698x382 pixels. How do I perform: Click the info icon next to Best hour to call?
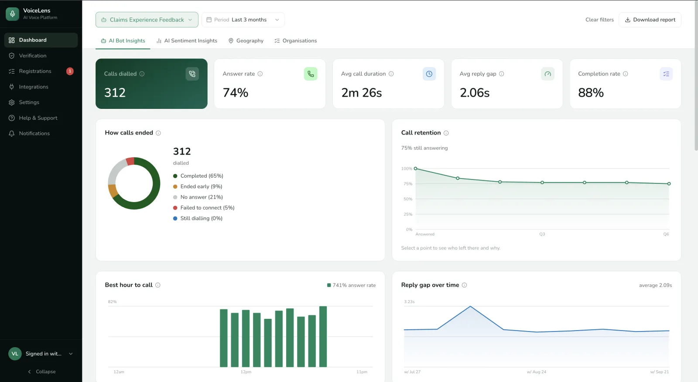(158, 285)
